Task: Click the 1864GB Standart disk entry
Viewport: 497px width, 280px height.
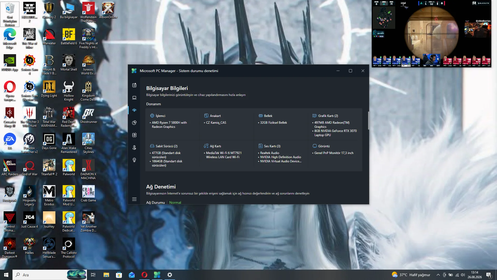Action: 167,163
